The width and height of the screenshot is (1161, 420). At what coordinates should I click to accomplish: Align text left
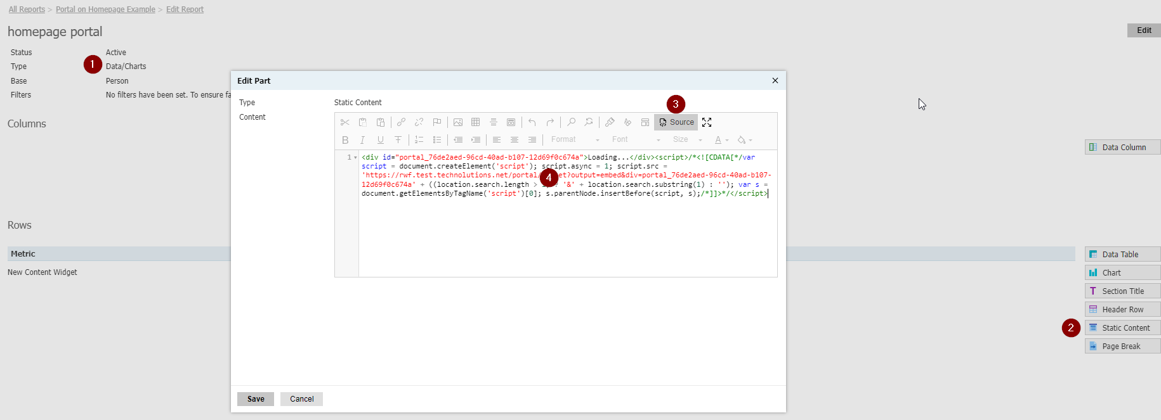coord(497,140)
